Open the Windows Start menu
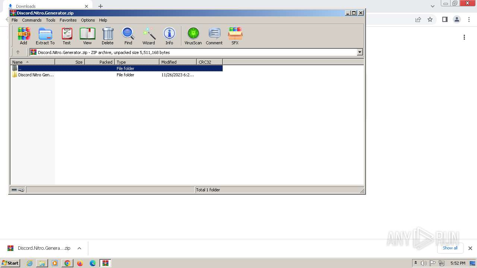The height and width of the screenshot is (268, 477). pos(10,263)
